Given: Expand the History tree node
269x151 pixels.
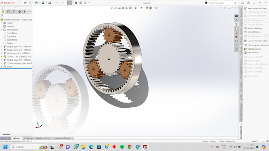Looking at the screenshot, I should coord(2,23).
